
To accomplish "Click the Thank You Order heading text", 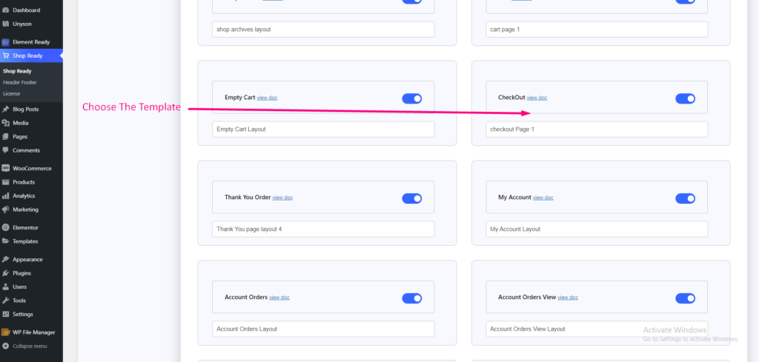I will point(248,197).
